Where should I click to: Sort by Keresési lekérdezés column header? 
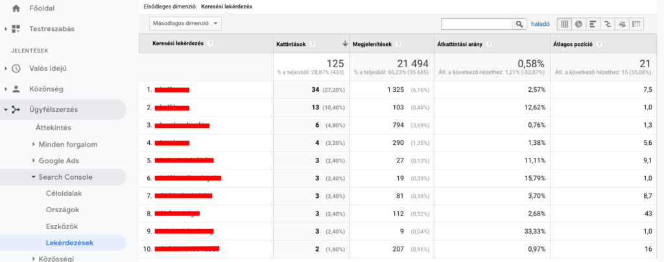point(178,43)
